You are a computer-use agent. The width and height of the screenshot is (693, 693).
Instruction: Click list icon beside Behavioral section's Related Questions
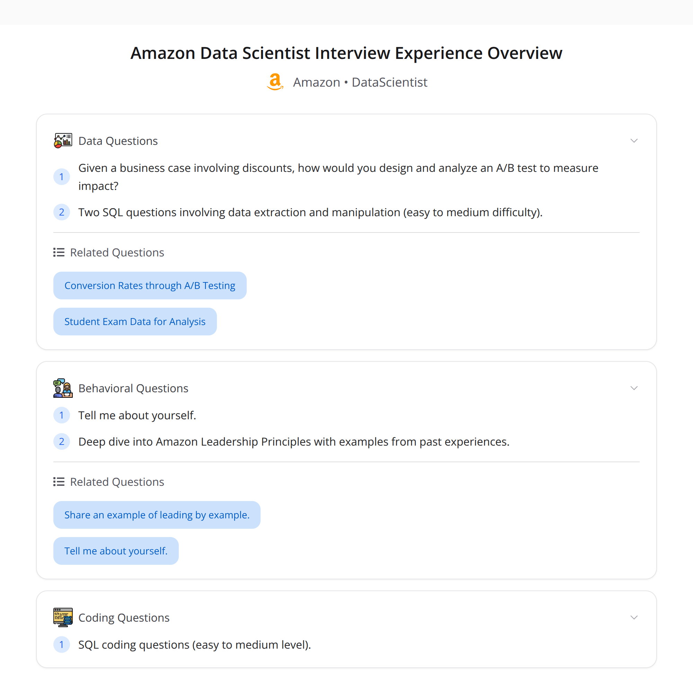point(59,482)
